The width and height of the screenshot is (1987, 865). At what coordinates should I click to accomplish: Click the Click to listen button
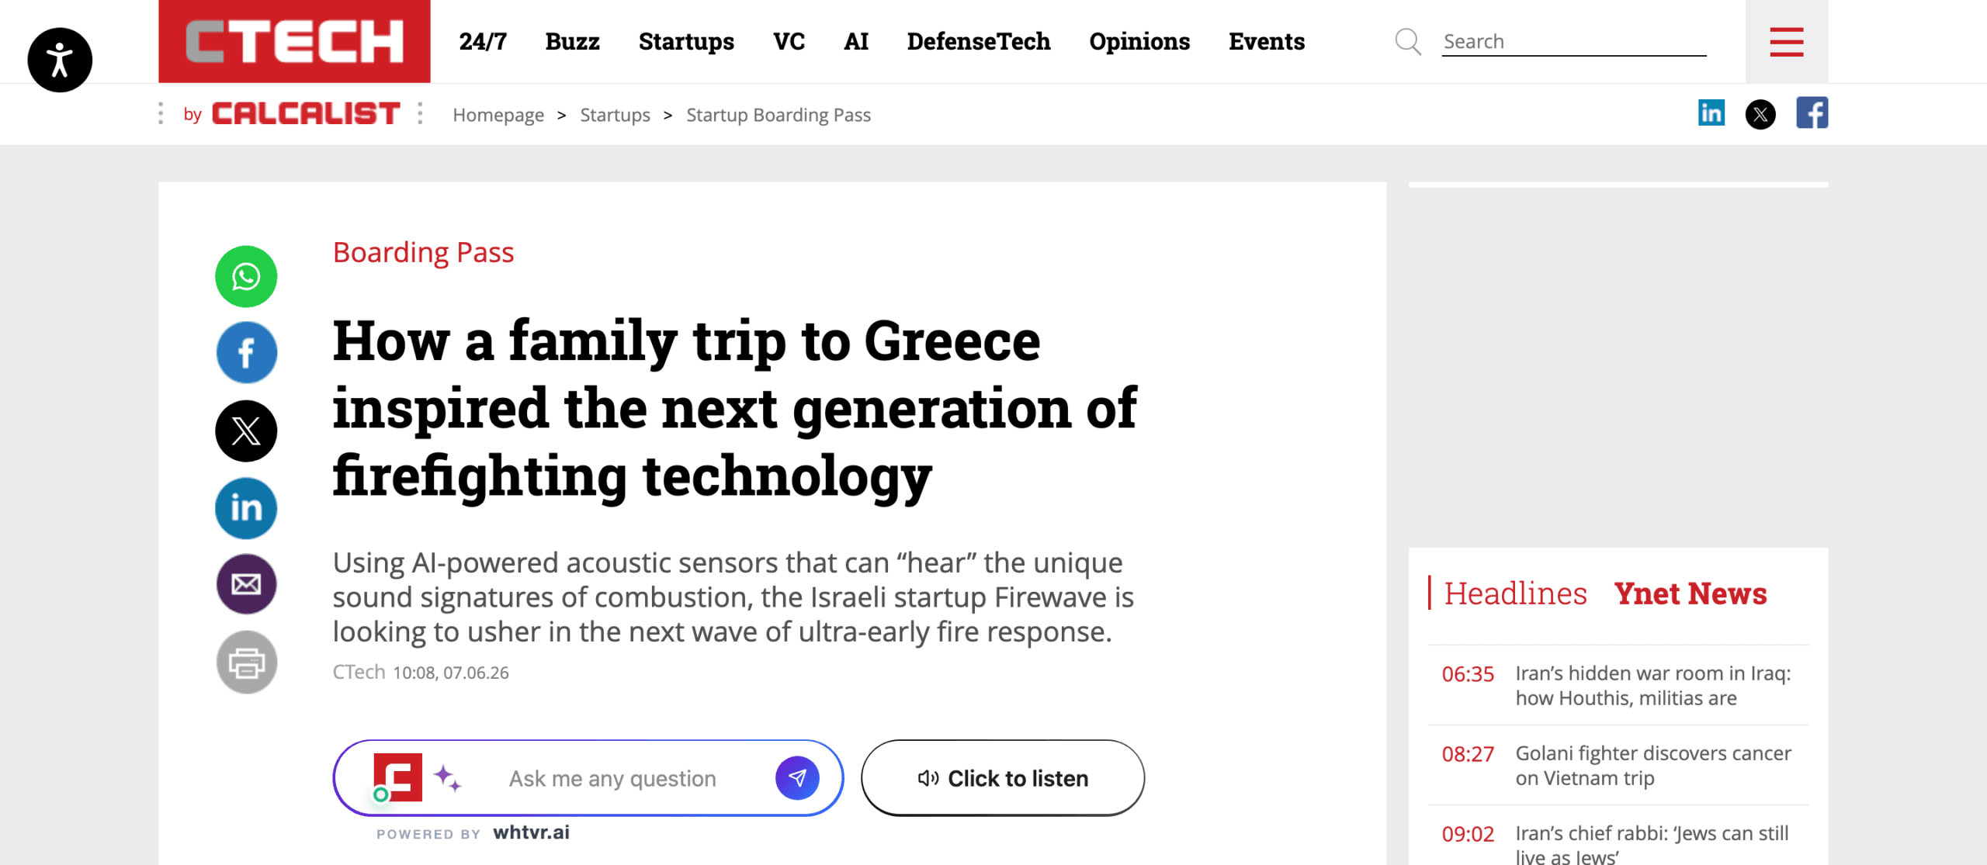point(1002,777)
